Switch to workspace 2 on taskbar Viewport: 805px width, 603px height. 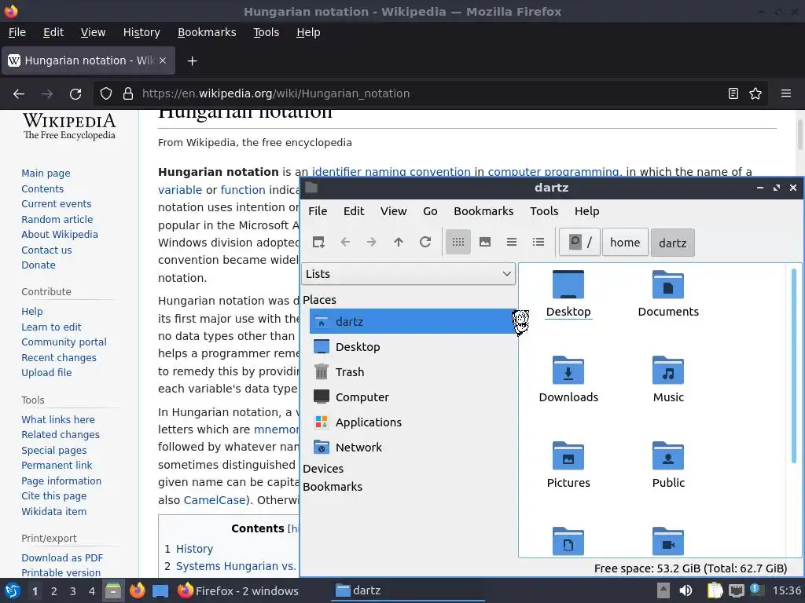click(54, 591)
